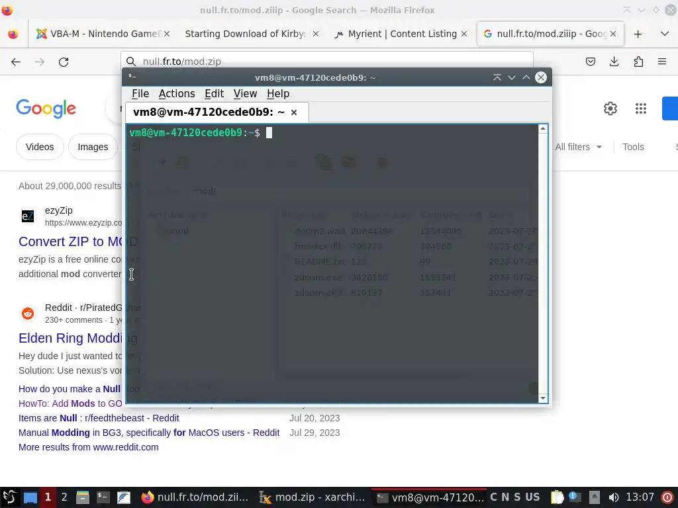Open the terminal View menu
The image size is (678, 508).
(x=245, y=94)
